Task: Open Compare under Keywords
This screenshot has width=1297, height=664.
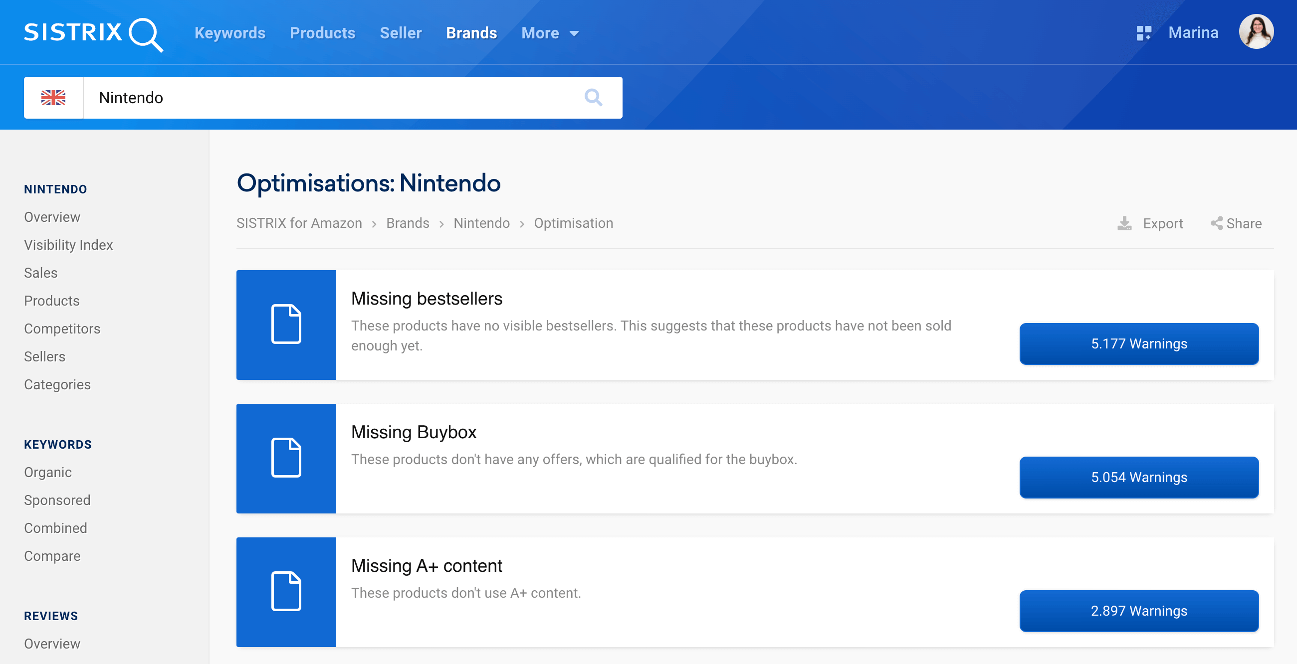Action: [52, 556]
